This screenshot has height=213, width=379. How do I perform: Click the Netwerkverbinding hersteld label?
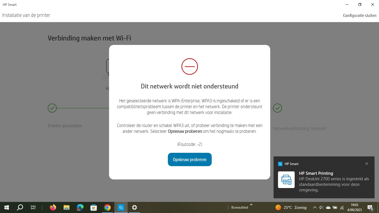tap(299, 128)
